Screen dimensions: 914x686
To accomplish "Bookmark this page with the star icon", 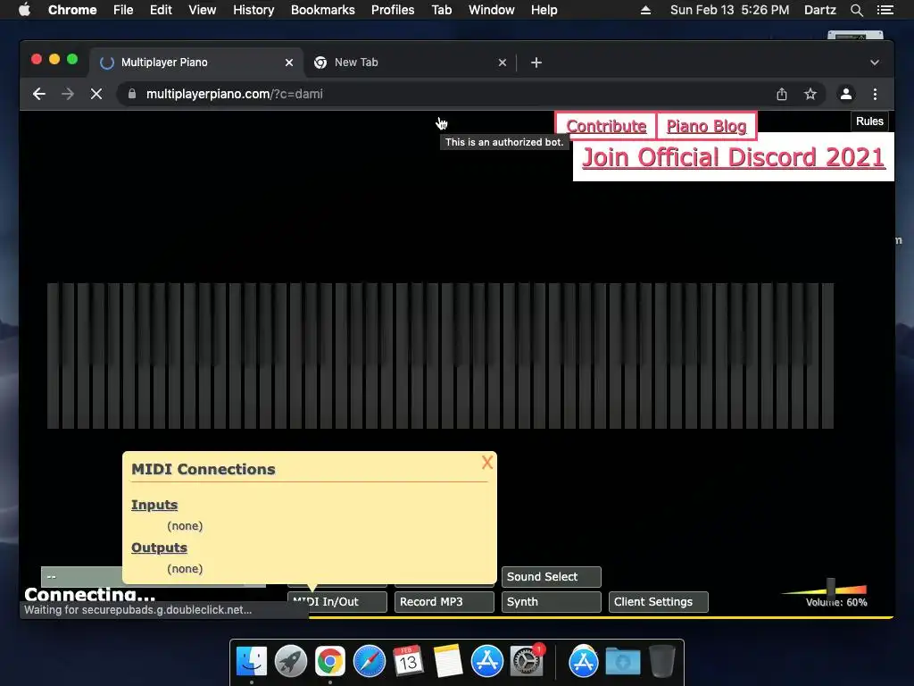I will click(810, 94).
